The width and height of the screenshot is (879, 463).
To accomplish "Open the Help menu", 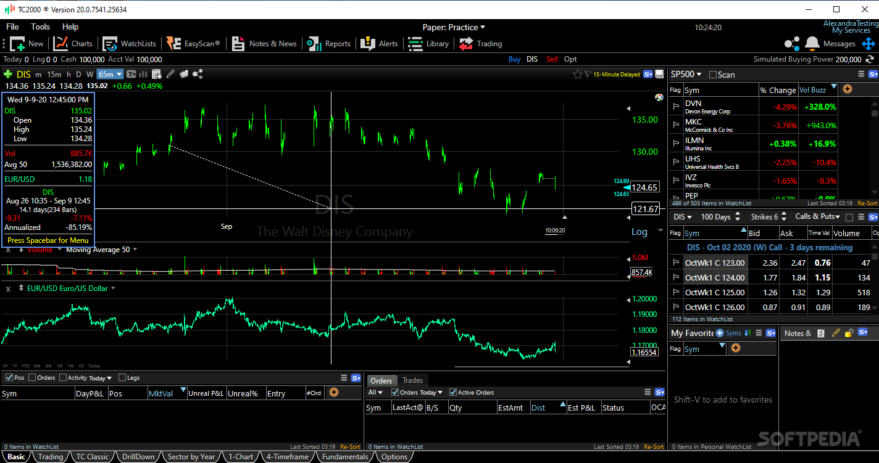I will 70,27.
